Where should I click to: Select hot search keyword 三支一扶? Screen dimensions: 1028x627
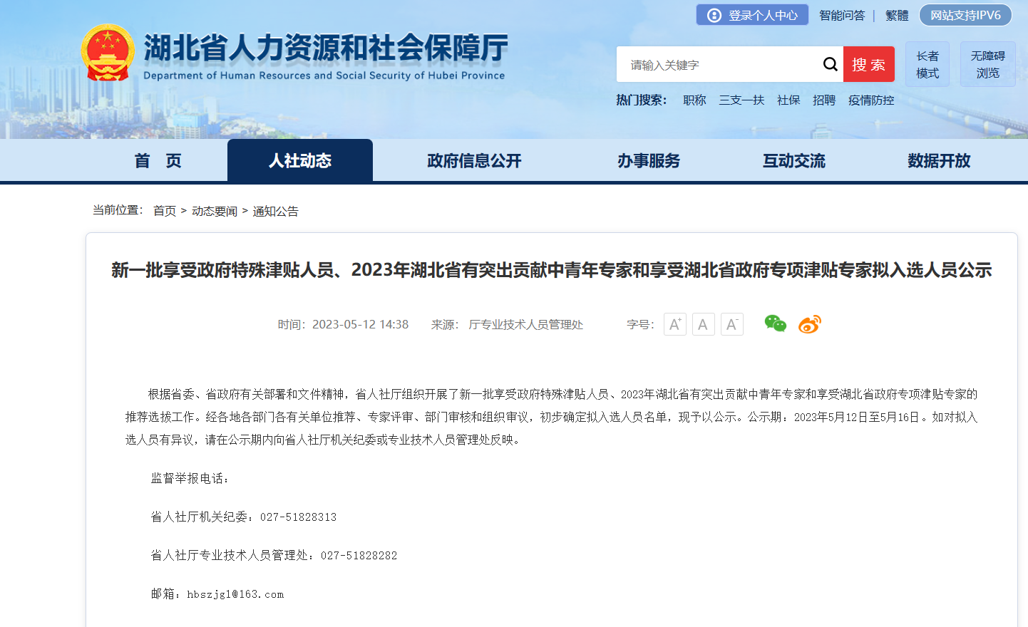741,100
